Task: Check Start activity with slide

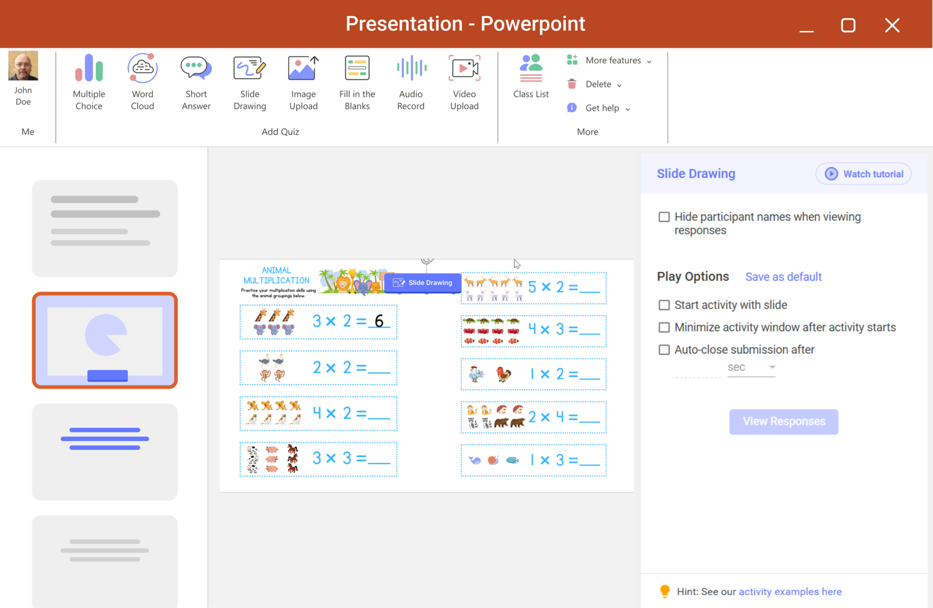Action: click(x=664, y=304)
